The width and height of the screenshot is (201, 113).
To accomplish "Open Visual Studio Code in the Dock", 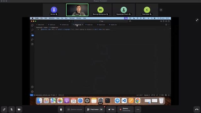I will pos(124,100).
